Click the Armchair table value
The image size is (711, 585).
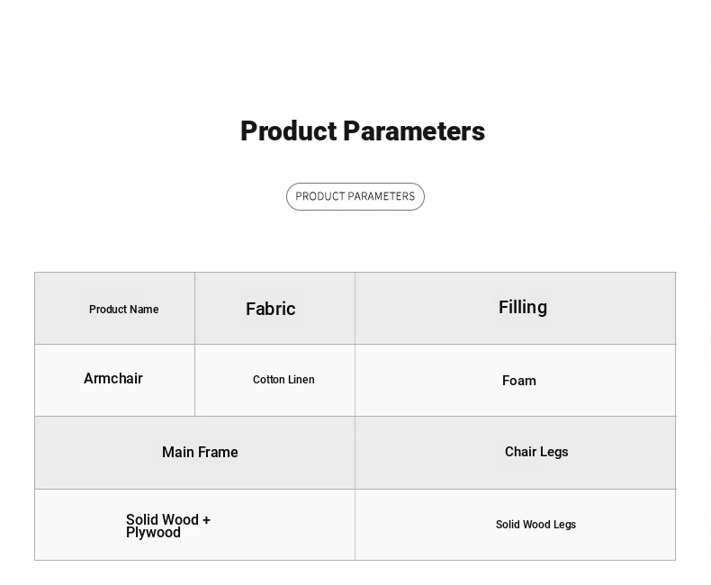coord(112,379)
